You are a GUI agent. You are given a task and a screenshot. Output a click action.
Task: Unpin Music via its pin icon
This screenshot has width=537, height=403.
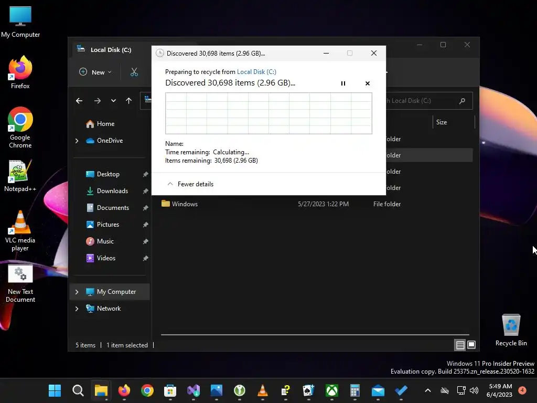[146, 241]
